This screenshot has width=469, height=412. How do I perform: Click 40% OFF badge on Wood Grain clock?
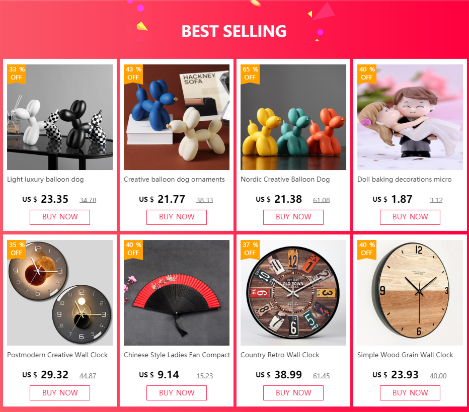tap(367, 249)
